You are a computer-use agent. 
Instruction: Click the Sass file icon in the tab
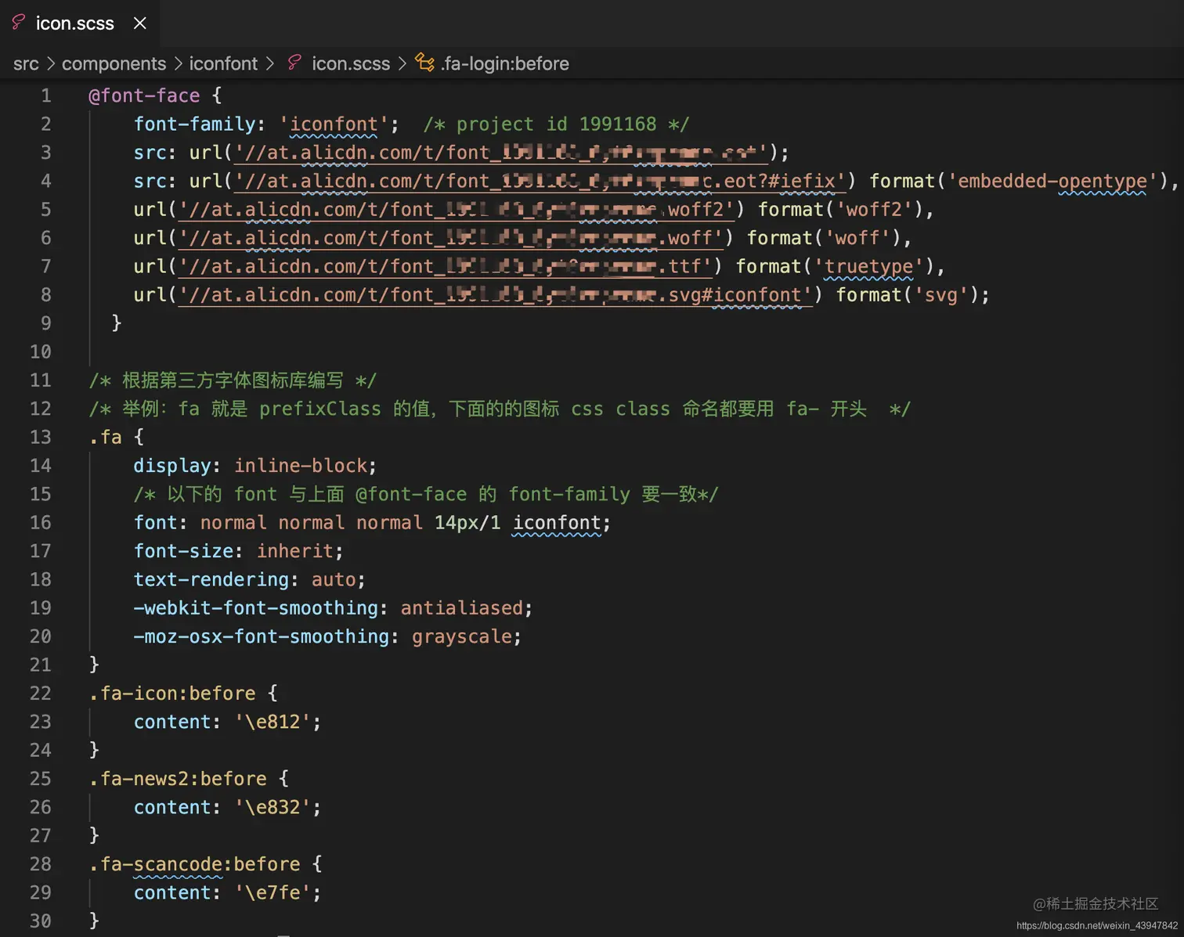click(19, 22)
